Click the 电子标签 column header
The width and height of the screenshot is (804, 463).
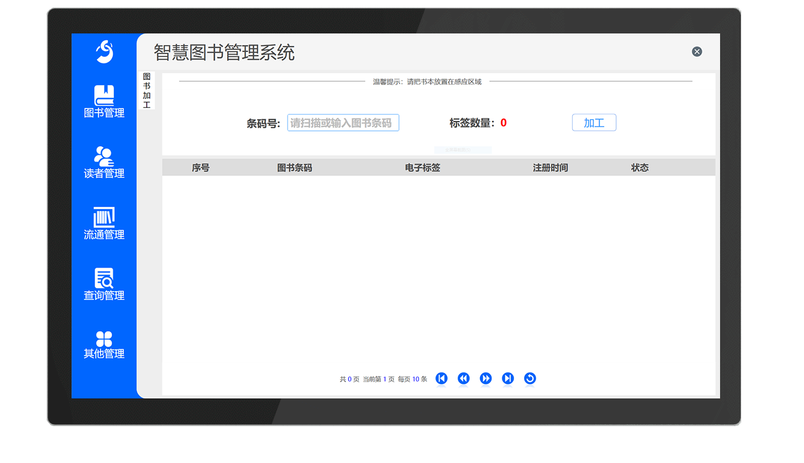click(x=423, y=168)
